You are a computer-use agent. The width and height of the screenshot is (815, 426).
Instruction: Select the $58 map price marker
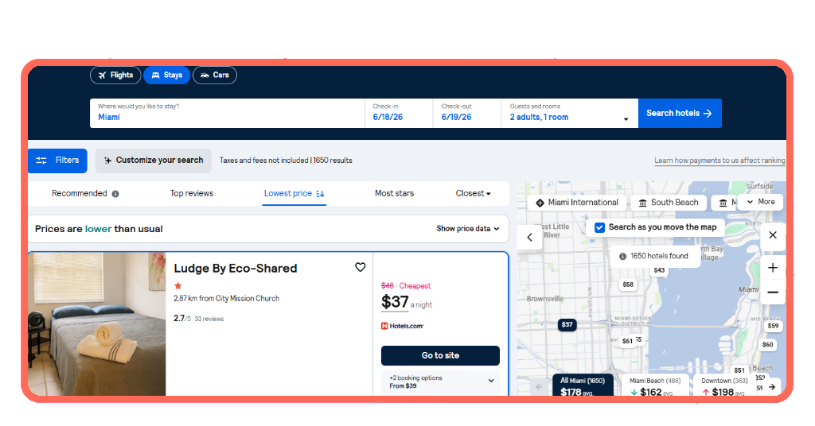tap(628, 285)
